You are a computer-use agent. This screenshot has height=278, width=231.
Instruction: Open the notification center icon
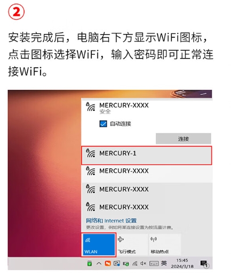click(204, 264)
